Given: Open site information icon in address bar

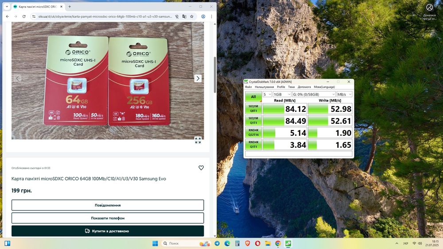Looking at the screenshot, I should (x=34, y=17).
